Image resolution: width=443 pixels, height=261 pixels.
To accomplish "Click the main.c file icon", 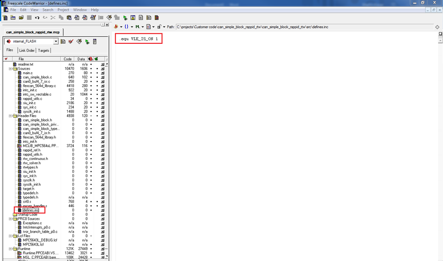I will (x=20, y=73).
